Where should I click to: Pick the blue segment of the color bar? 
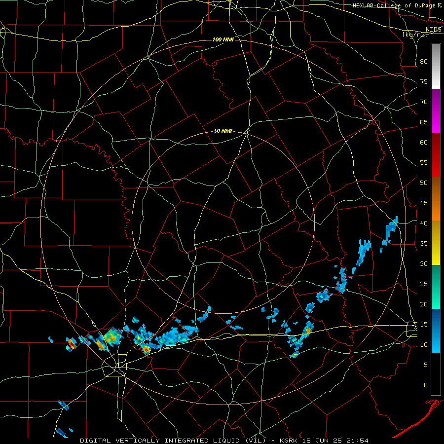(436, 331)
